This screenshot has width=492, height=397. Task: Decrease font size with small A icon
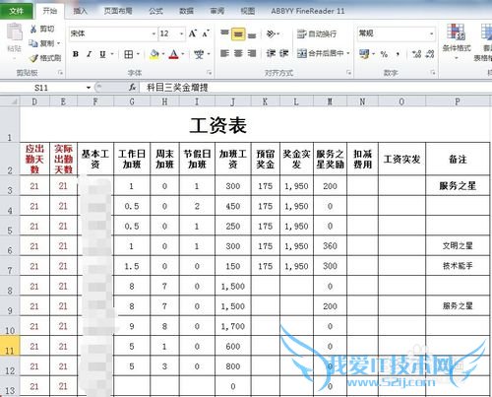coord(206,33)
